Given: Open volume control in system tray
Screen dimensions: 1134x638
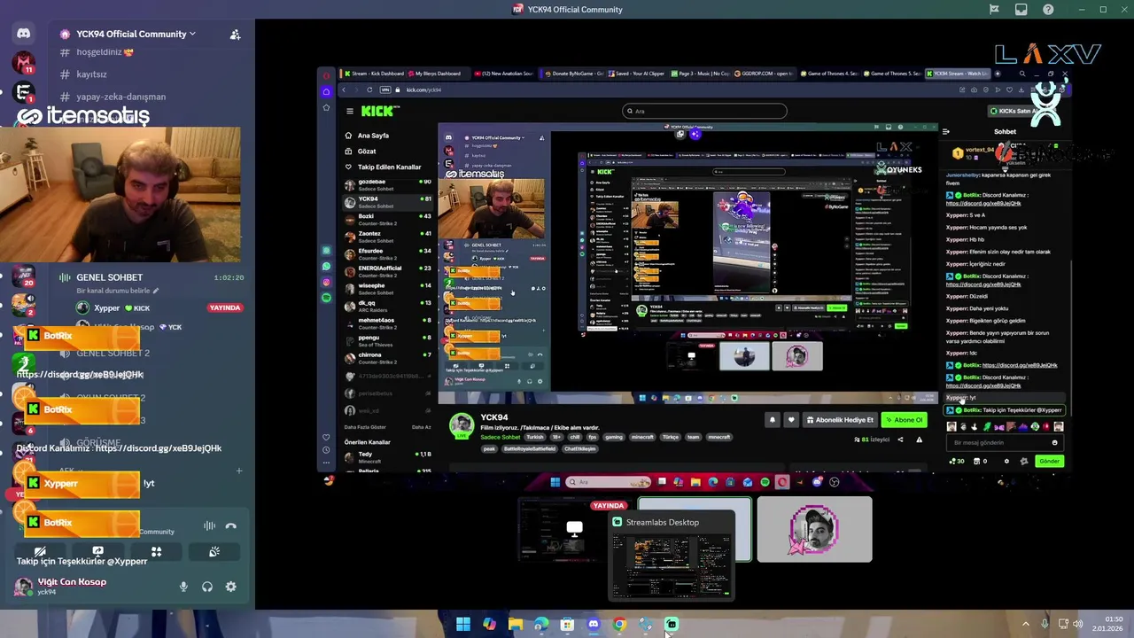Looking at the screenshot, I should pos(1078,625).
